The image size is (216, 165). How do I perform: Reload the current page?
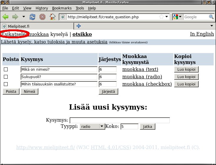32,17
